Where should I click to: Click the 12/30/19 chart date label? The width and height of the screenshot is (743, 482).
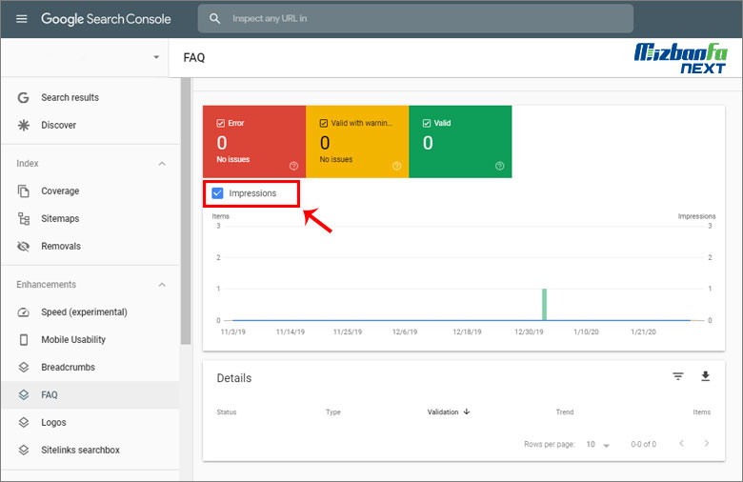529,331
